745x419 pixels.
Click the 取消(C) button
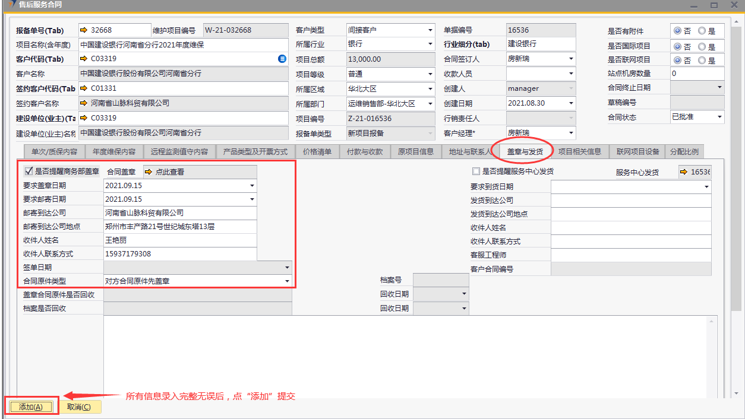(80, 407)
